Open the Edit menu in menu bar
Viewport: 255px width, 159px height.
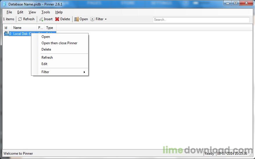pos(20,12)
